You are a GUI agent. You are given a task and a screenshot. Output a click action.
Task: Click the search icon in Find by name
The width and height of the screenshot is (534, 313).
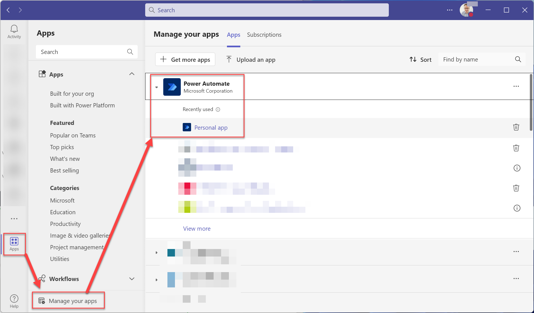[x=518, y=59]
